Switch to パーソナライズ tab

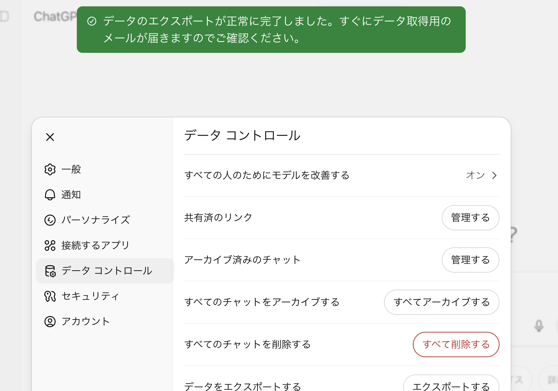coord(105,220)
